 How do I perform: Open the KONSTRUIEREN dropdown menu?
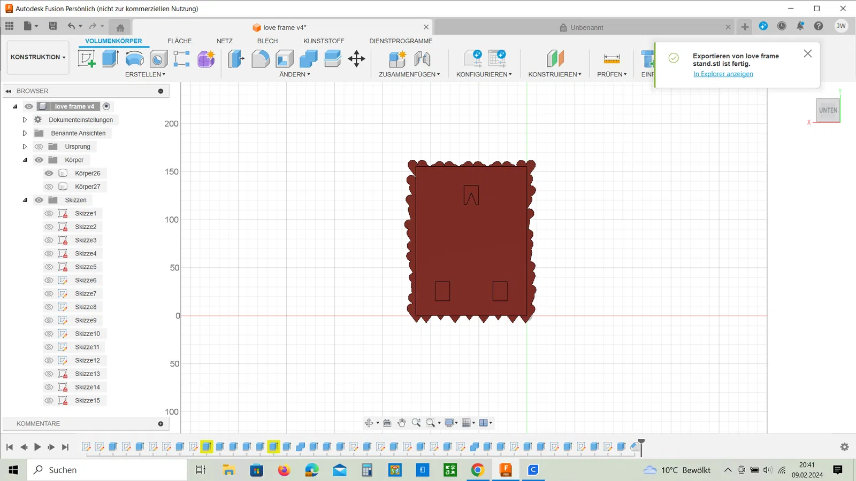tap(555, 74)
